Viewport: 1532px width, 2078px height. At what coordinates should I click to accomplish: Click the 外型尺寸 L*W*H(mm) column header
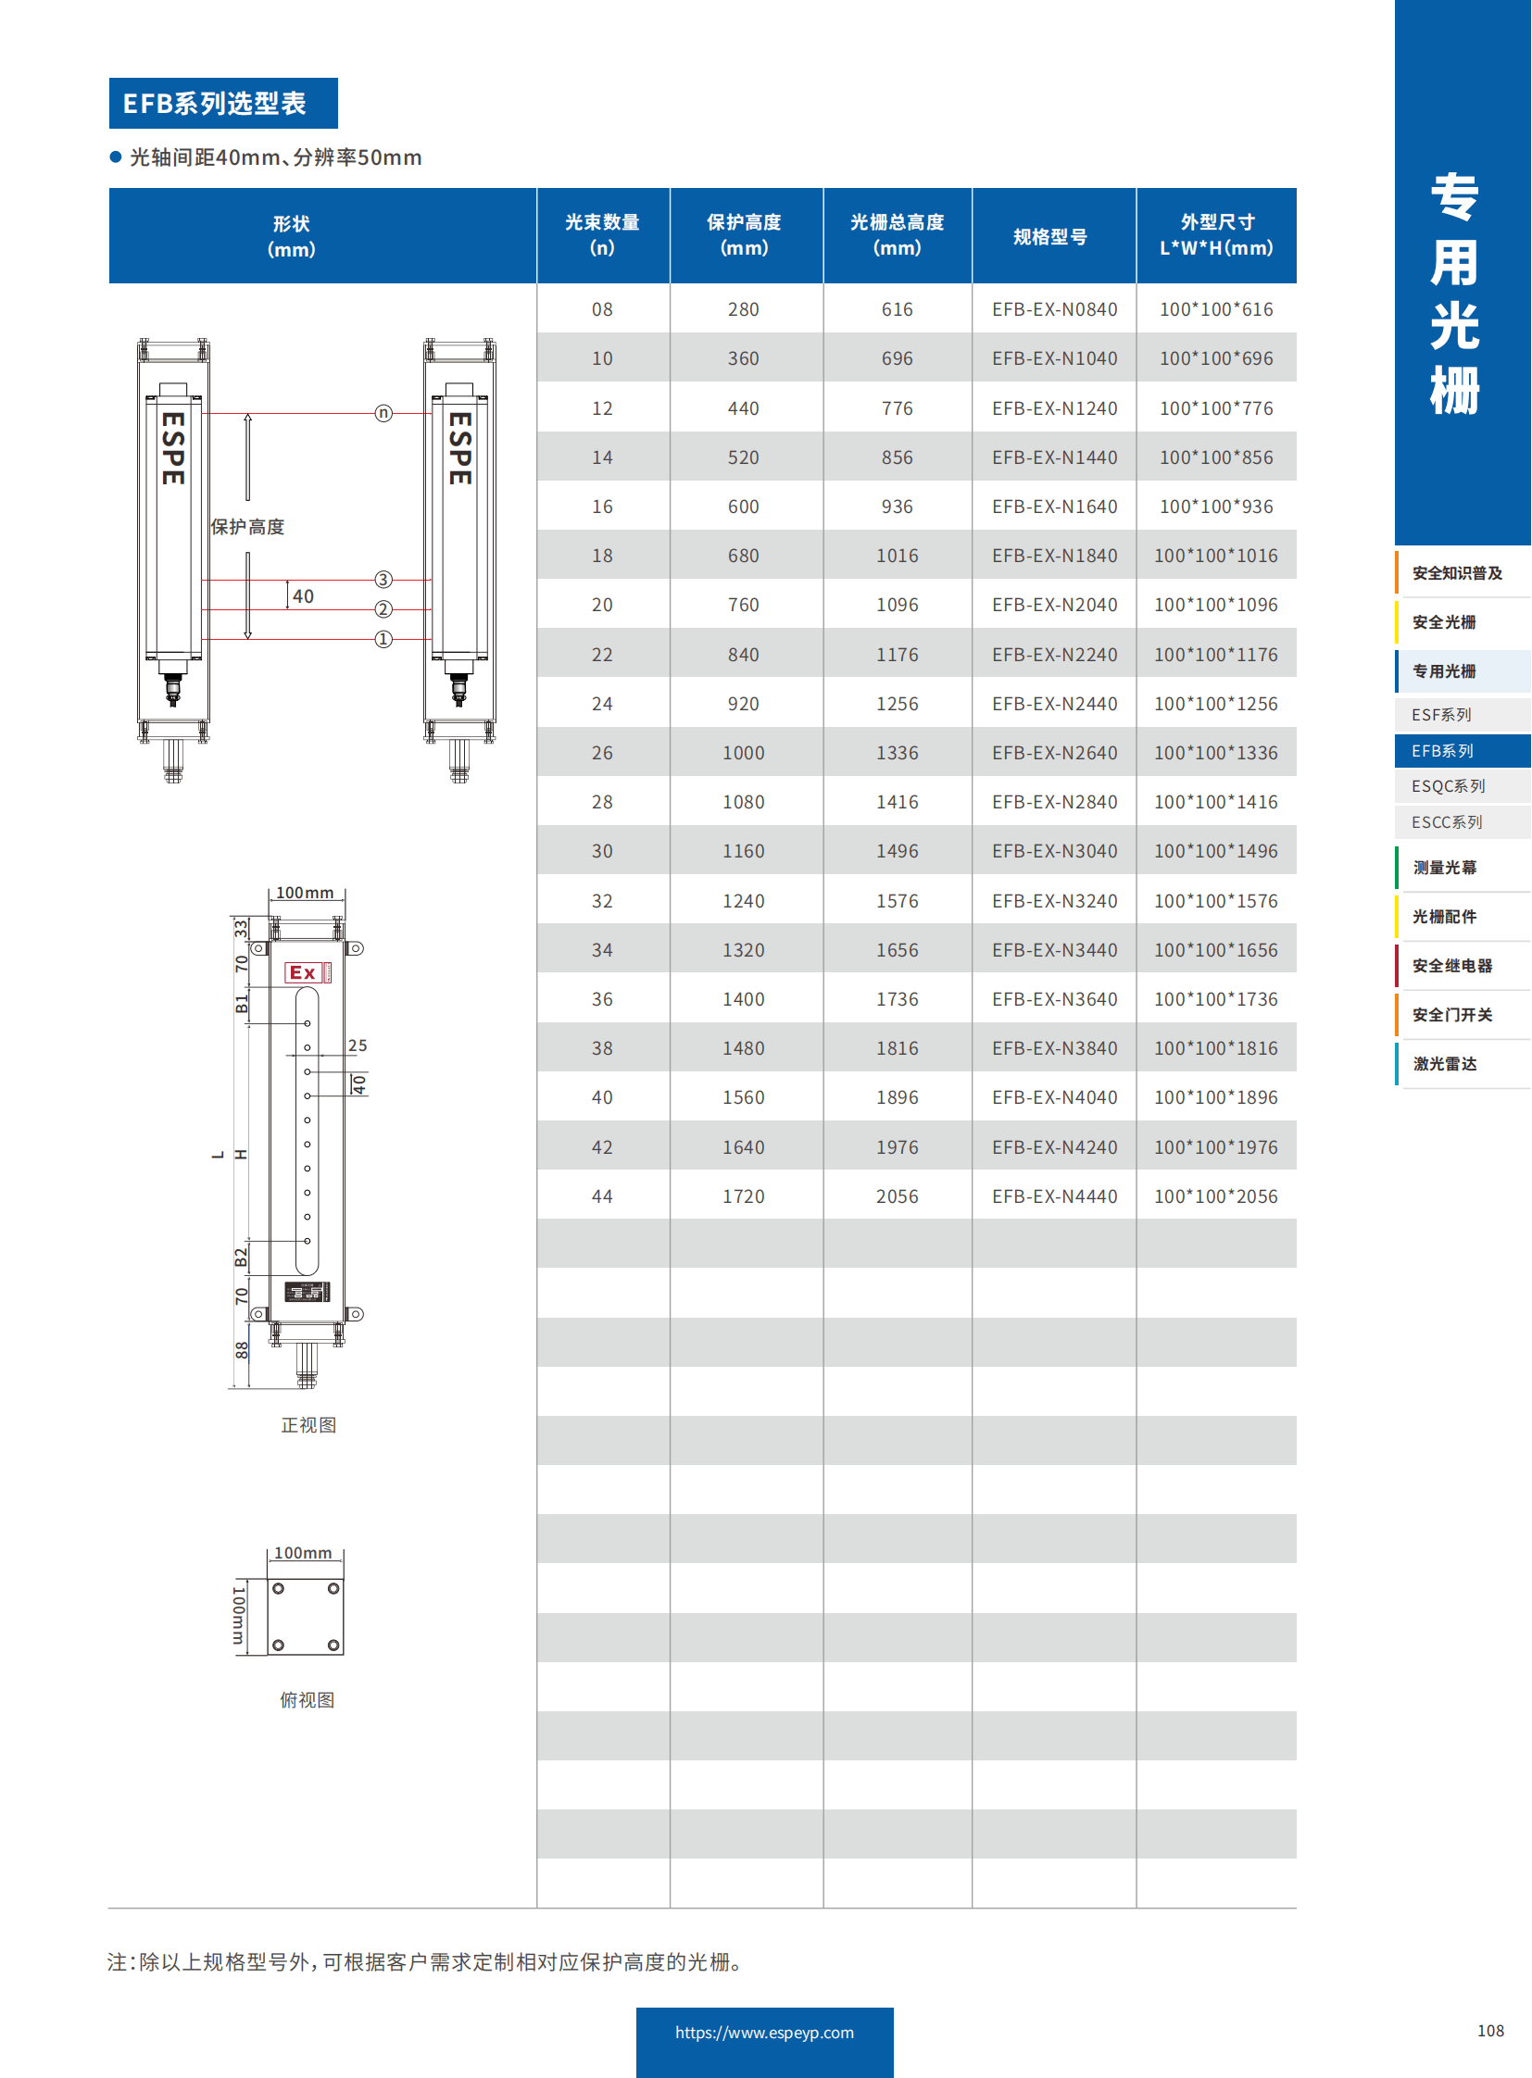(x=1217, y=235)
